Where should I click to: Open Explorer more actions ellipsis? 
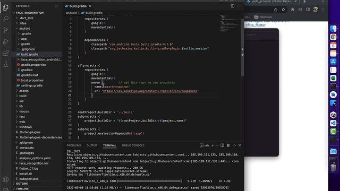pyautogui.click(x=57, y=6)
